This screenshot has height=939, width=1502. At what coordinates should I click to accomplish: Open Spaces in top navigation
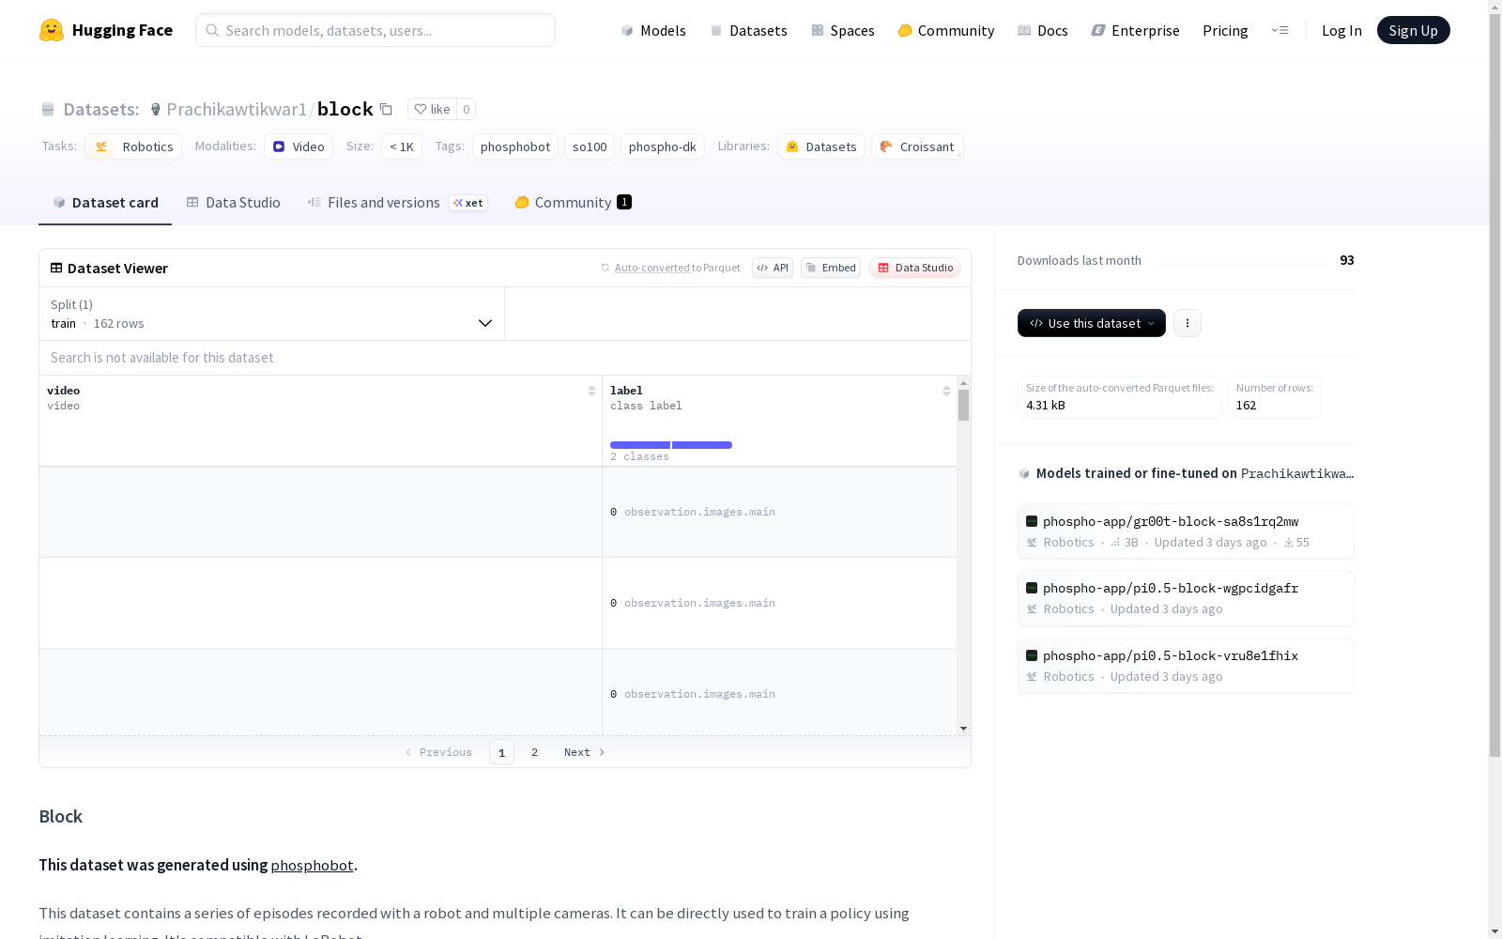click(x=843, y=30)
